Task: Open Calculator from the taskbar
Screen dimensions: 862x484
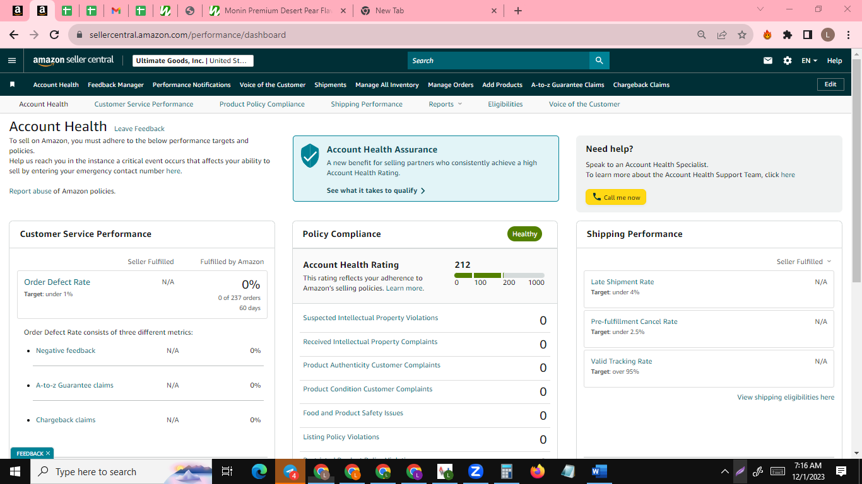Action: (x=506, y=471)
